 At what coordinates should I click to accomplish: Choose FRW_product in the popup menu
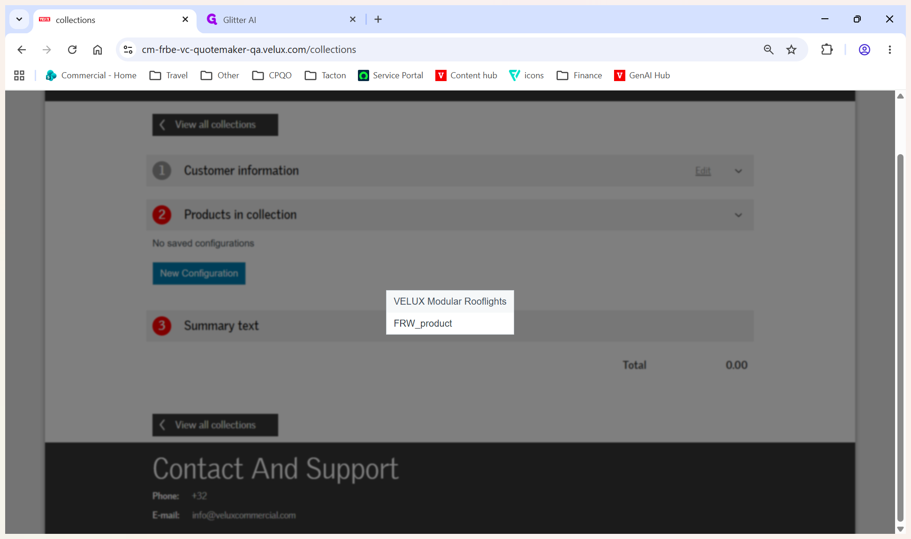tap(450, 323)
